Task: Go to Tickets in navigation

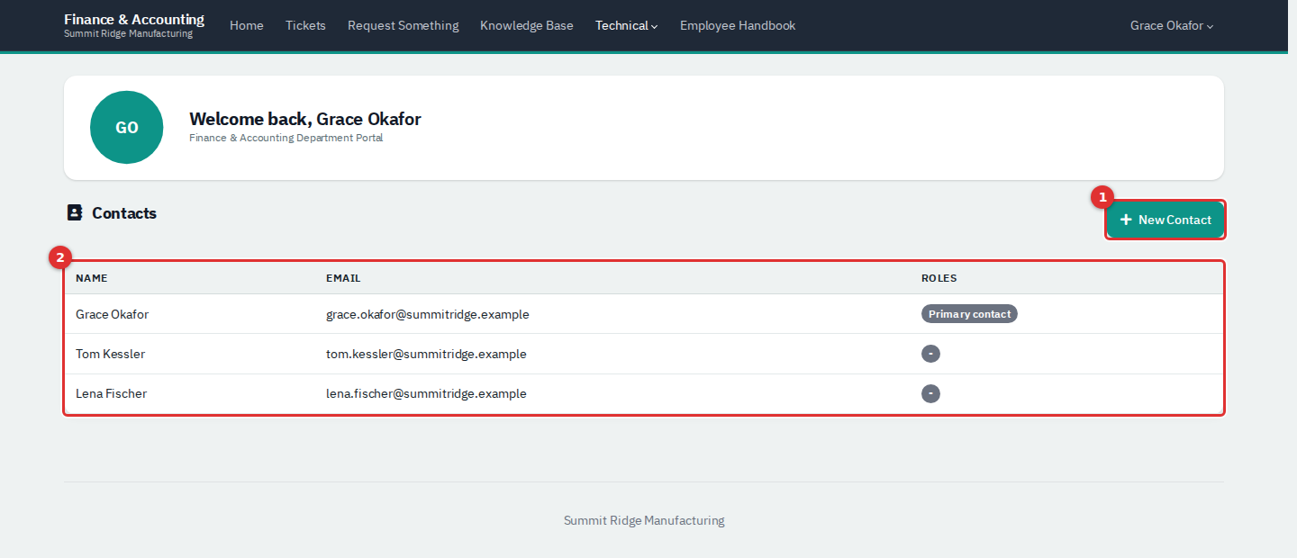Action: [x=305, y=25]
